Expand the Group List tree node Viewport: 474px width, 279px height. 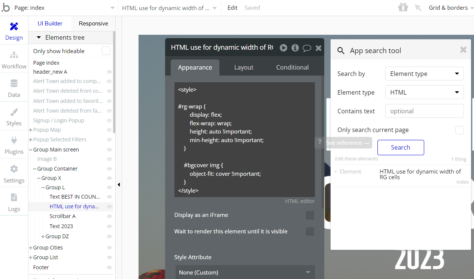click(31, 257)
